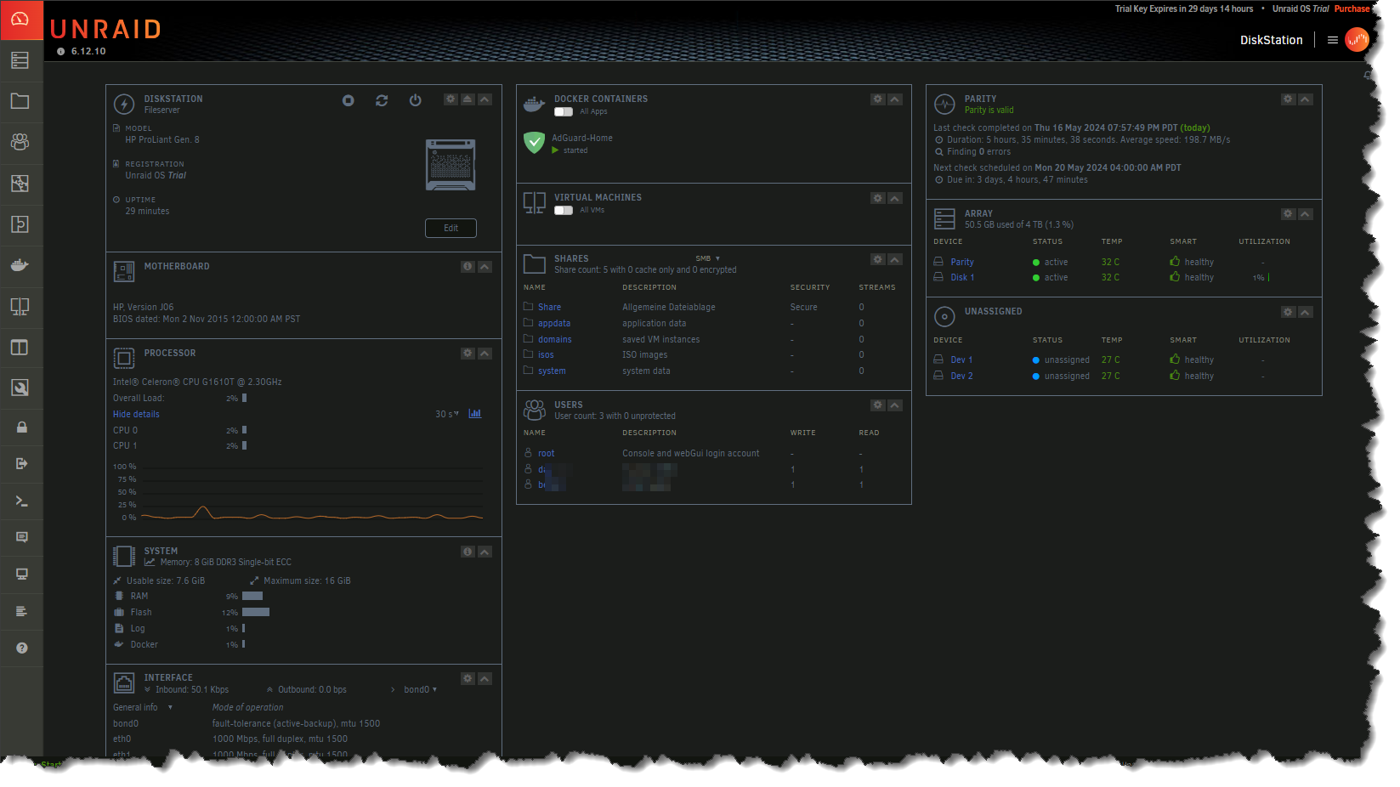Click the eject icon in DiskStation panel
Screen dimensions: 1400x787
(x=468, y=99)
